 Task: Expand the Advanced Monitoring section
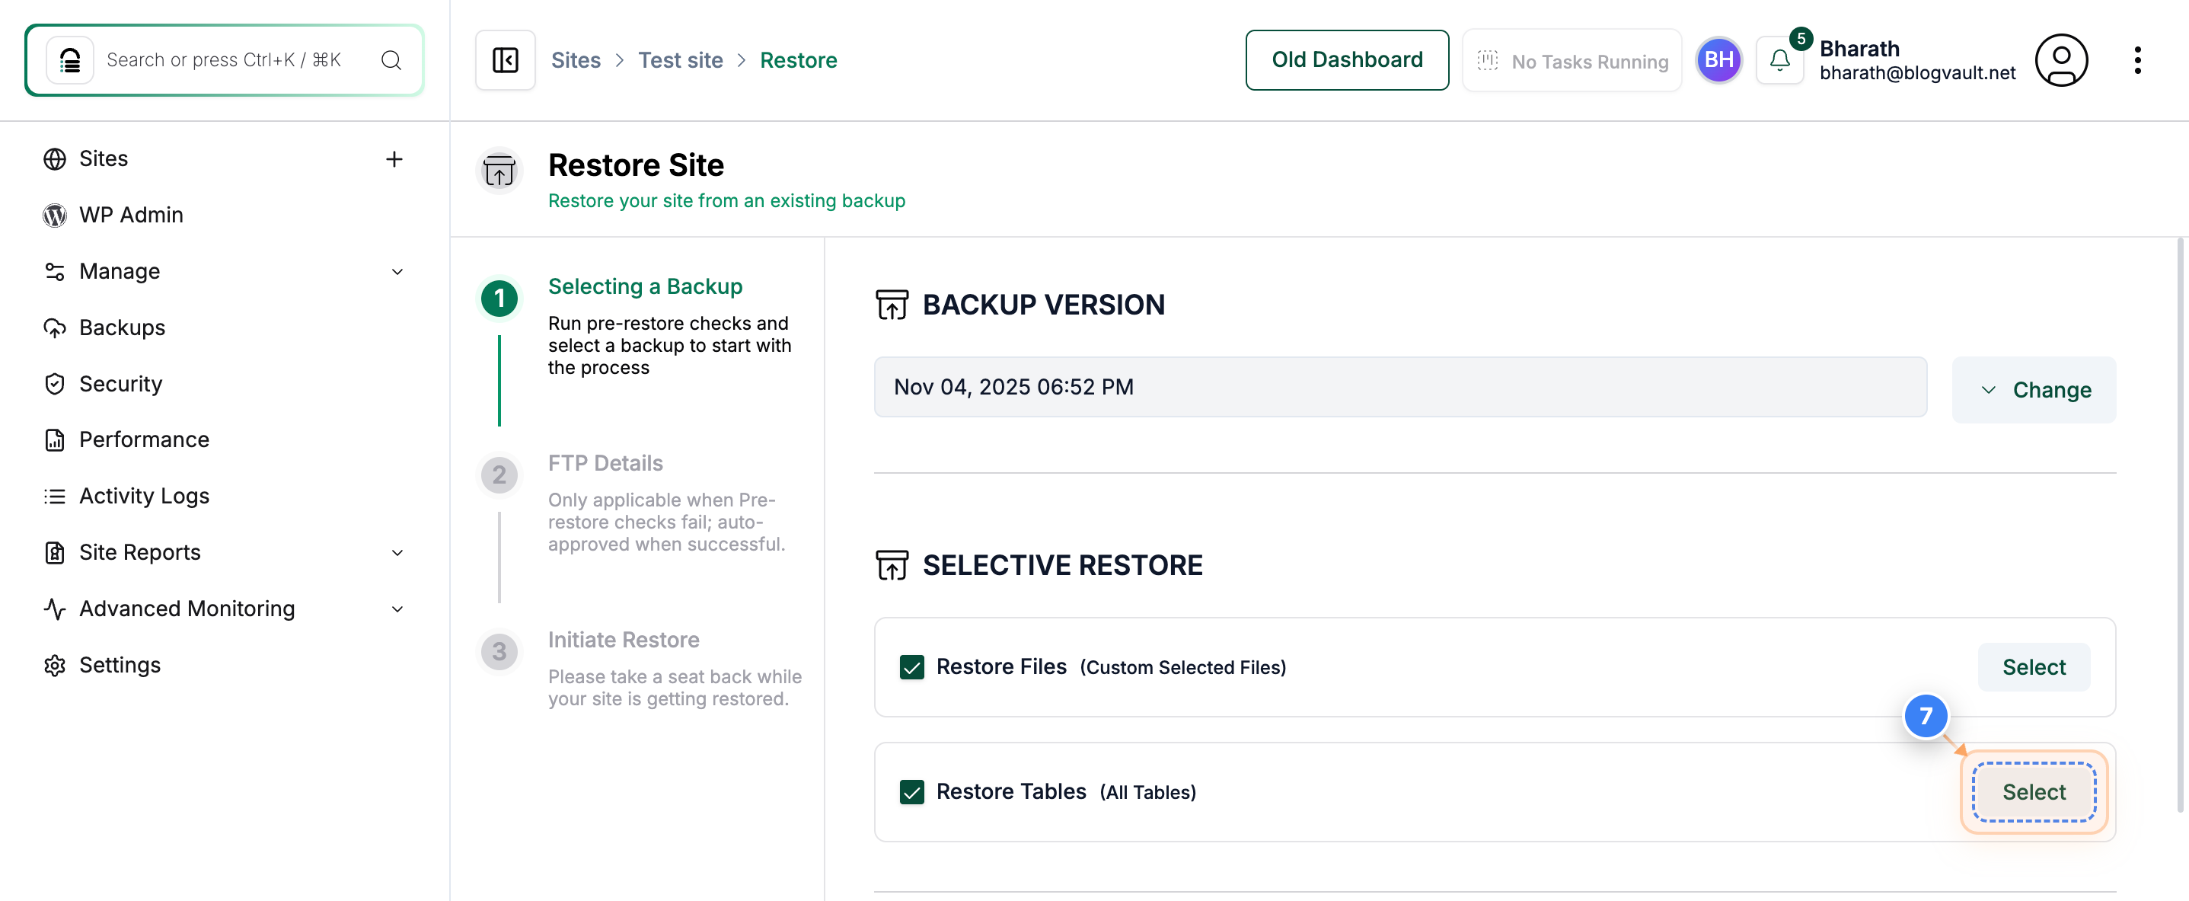coord(397,609)
